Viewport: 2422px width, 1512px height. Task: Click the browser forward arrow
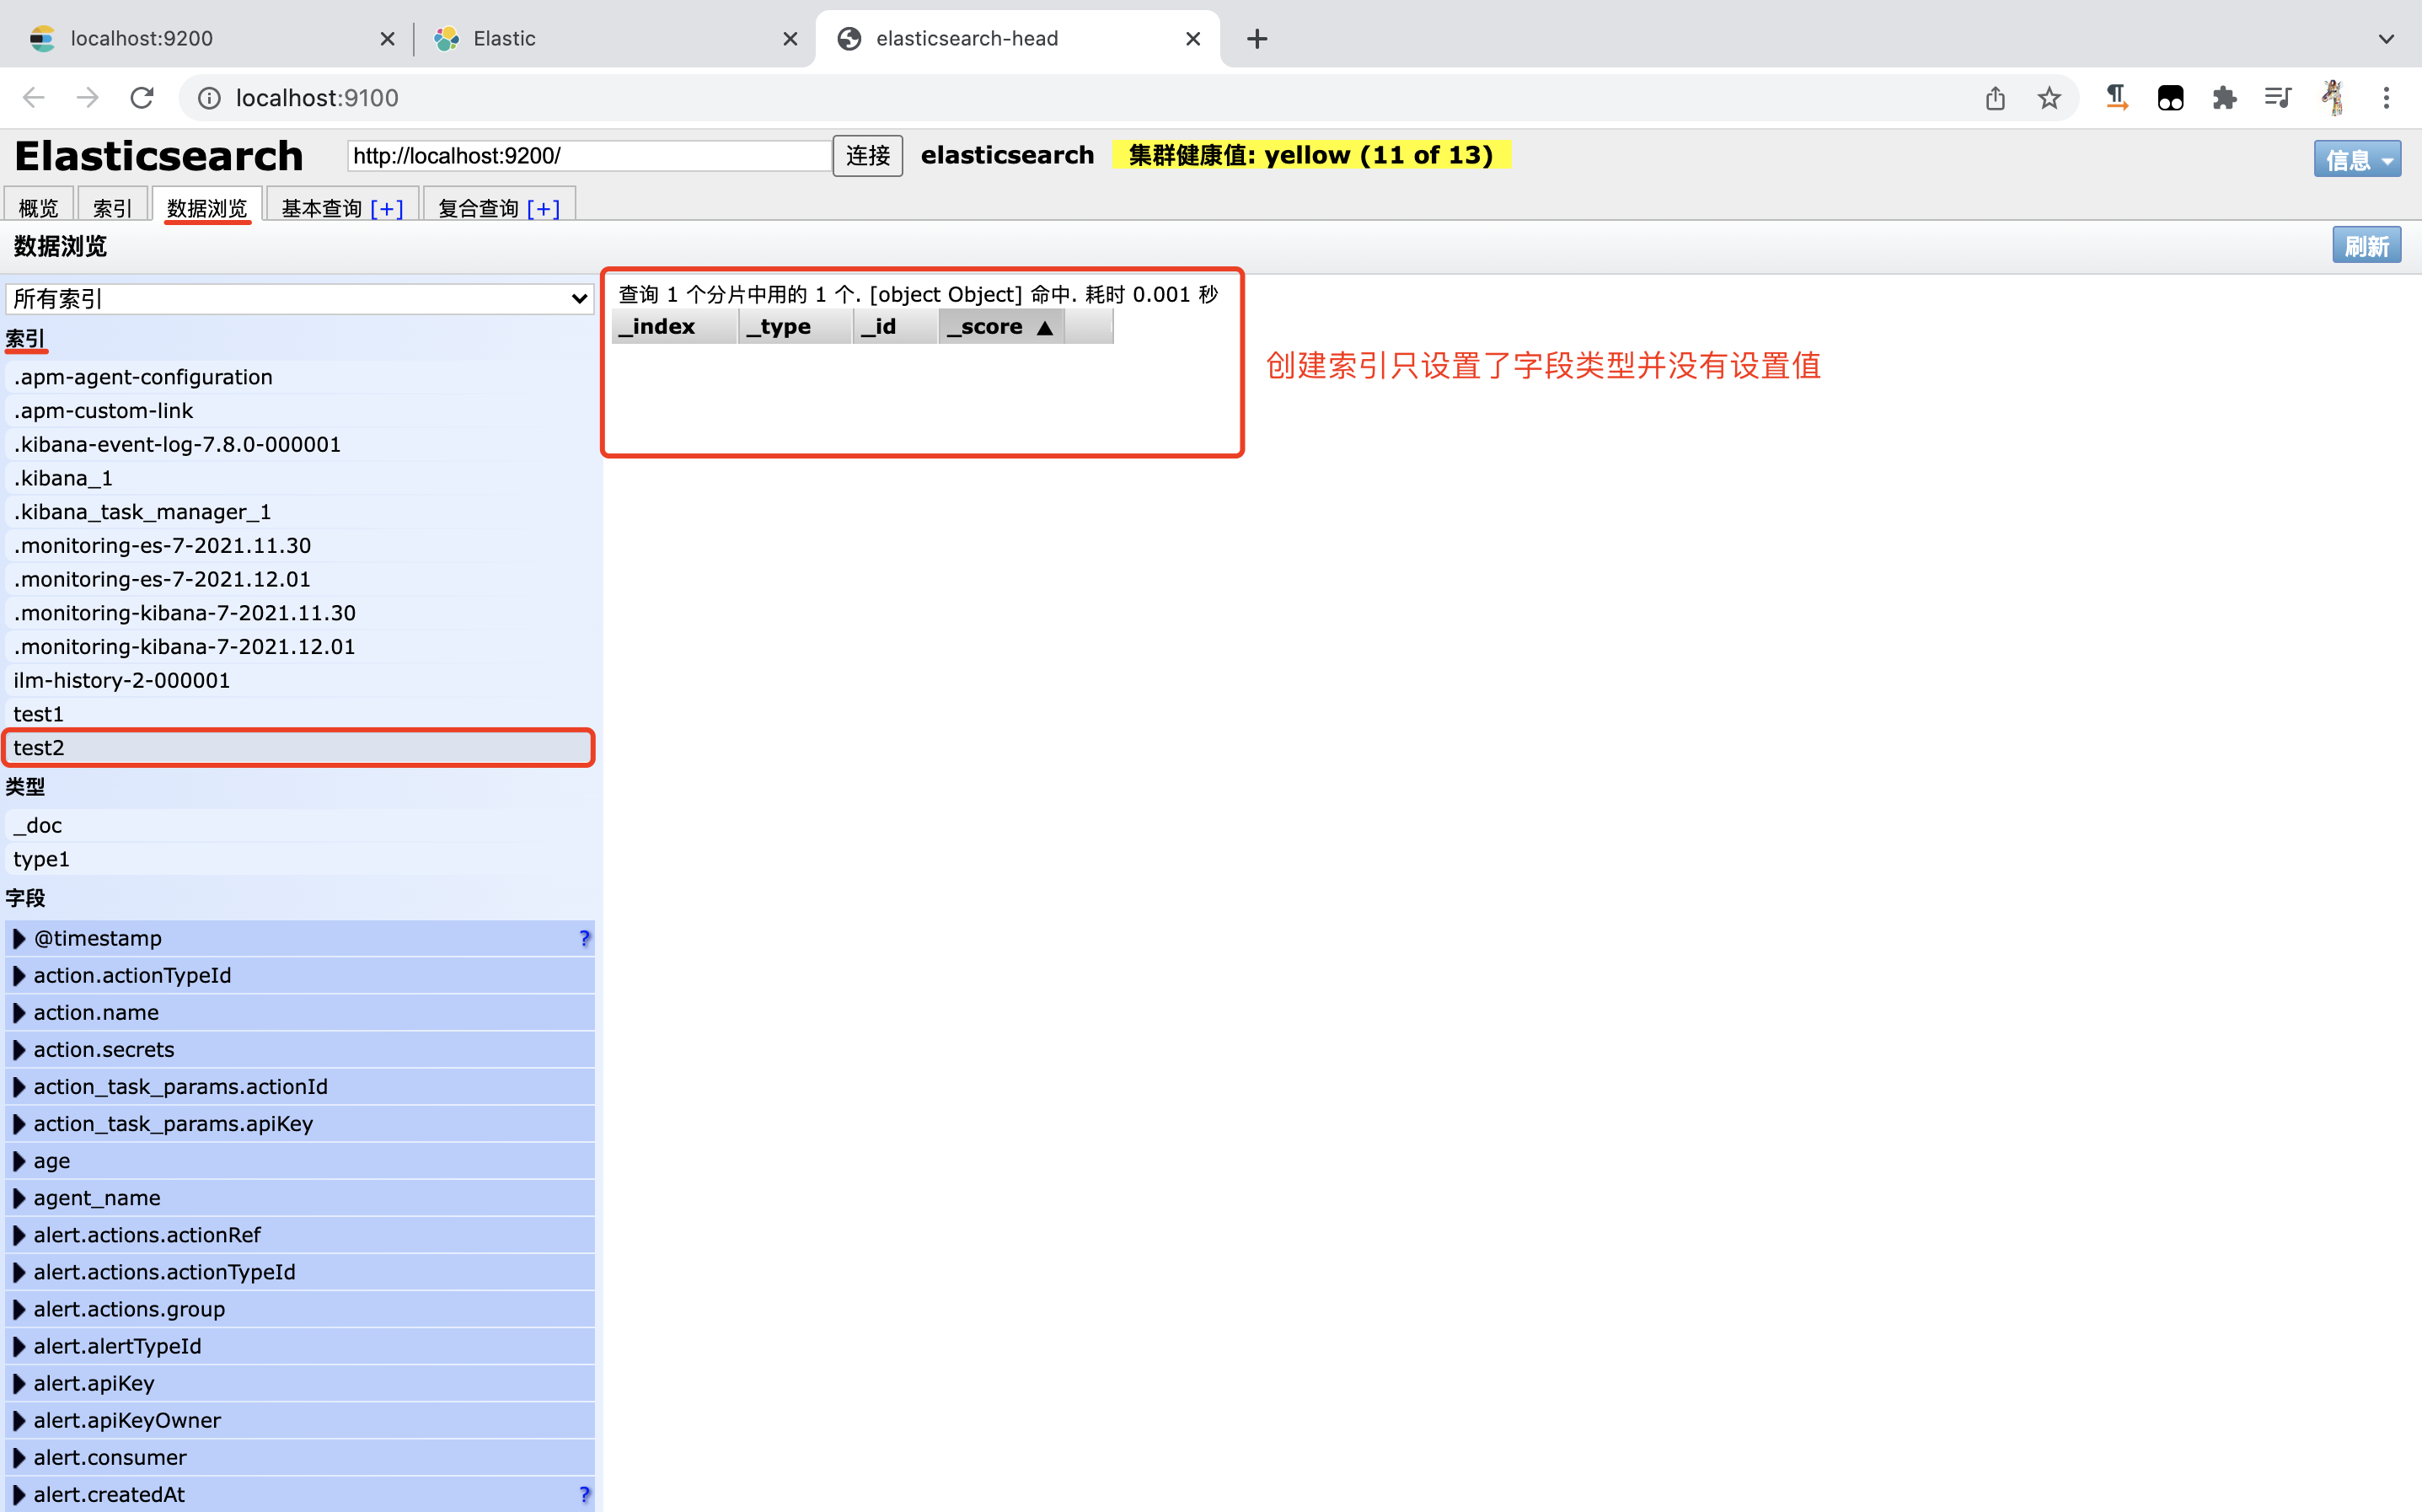tap(88, 97)
